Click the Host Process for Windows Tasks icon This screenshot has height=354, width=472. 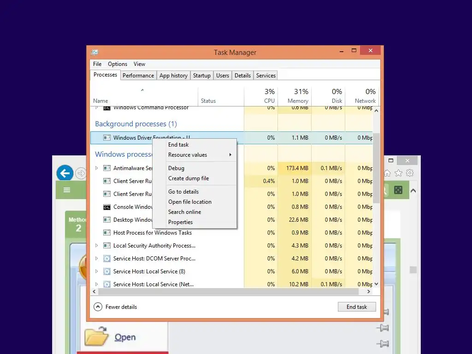tap(107, 233)
